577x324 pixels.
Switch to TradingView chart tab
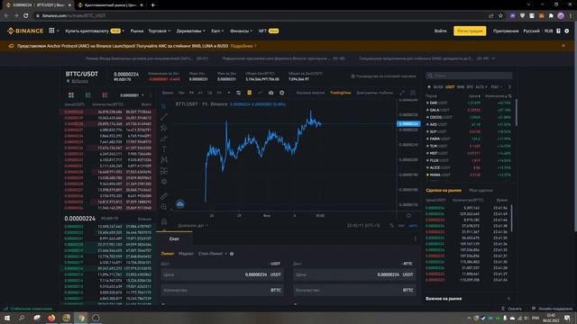pyautogui.click(x=341, y=93)
